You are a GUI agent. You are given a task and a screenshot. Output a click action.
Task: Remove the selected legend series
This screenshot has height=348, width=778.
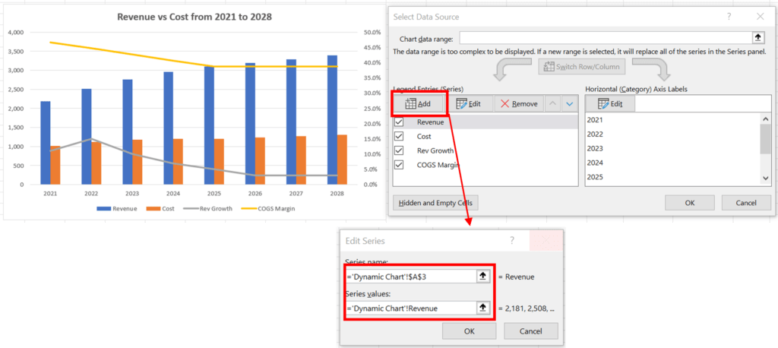(x=519, y=104)
